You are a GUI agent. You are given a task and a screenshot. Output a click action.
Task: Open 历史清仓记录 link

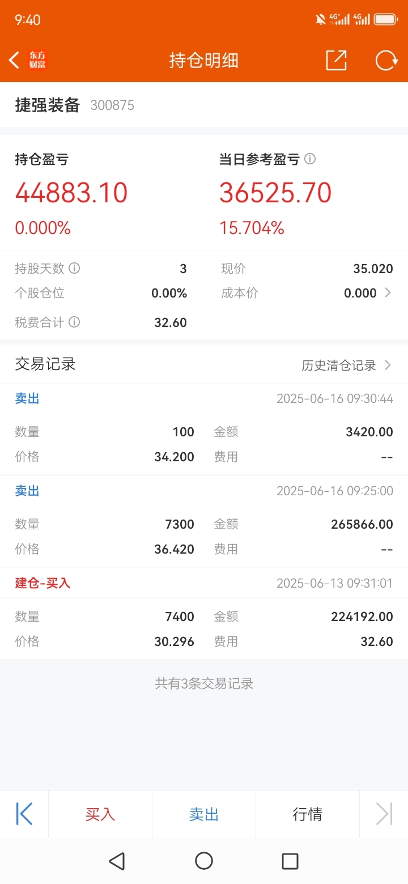pos(339,365)
